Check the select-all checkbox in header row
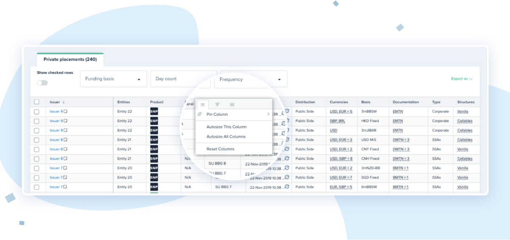510x240 pixels. (x=37, y=102)
